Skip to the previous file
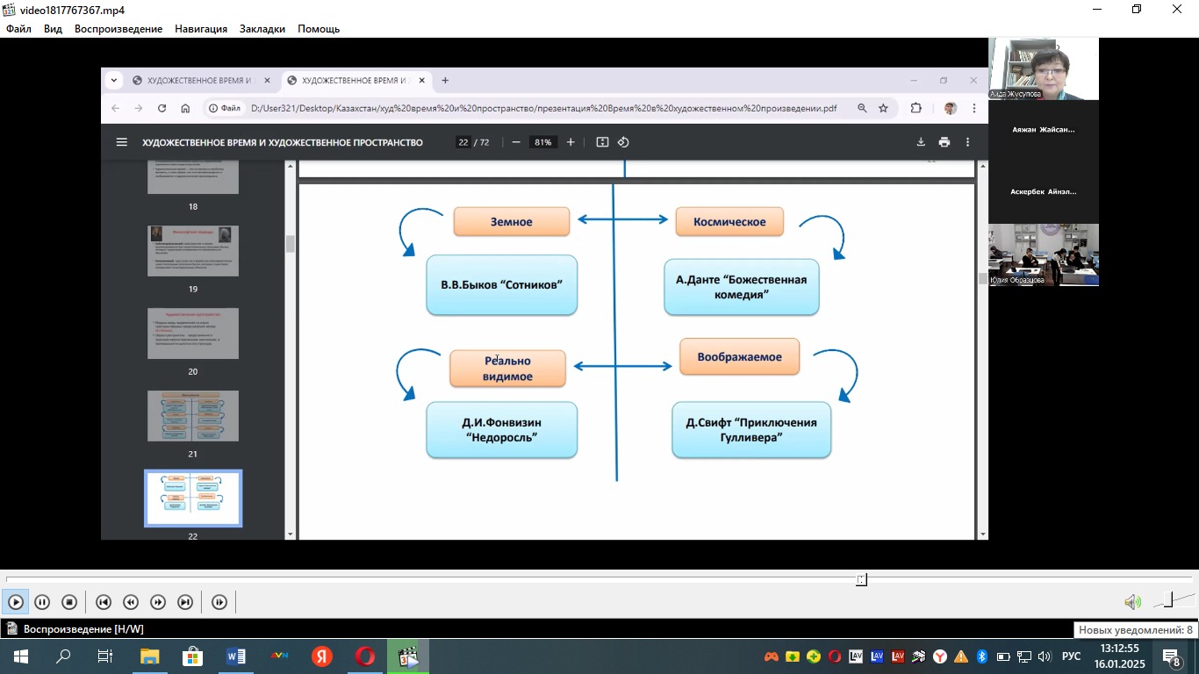This screenshot has width=1199, height=674. (x=103, y=602)
